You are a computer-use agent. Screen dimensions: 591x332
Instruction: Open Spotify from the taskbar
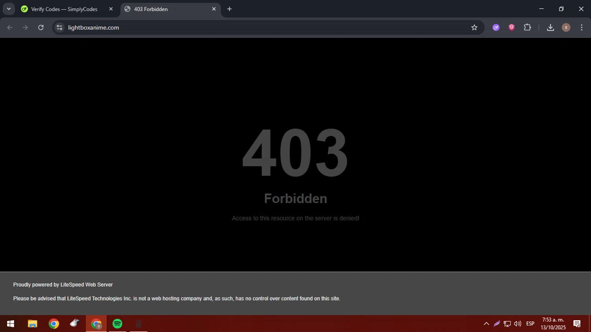click(117, 324)
